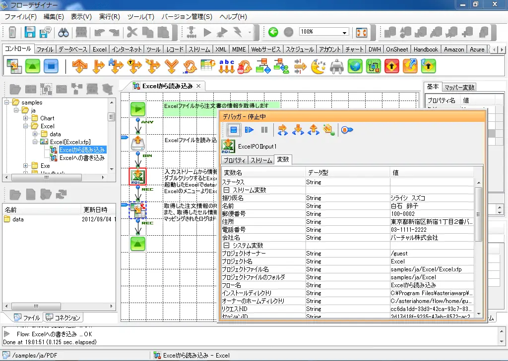The height and width of the screenshot is (361, 508).
Task: Expand the data folder node in tree
Action: pos(35,134)
